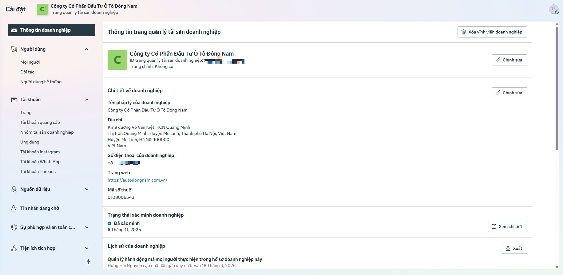Image resolution: width=563 pixels, height=275 pixels.
Task: Click the verification date 6 Tháng 11, 2025
Action: point(124,230)
